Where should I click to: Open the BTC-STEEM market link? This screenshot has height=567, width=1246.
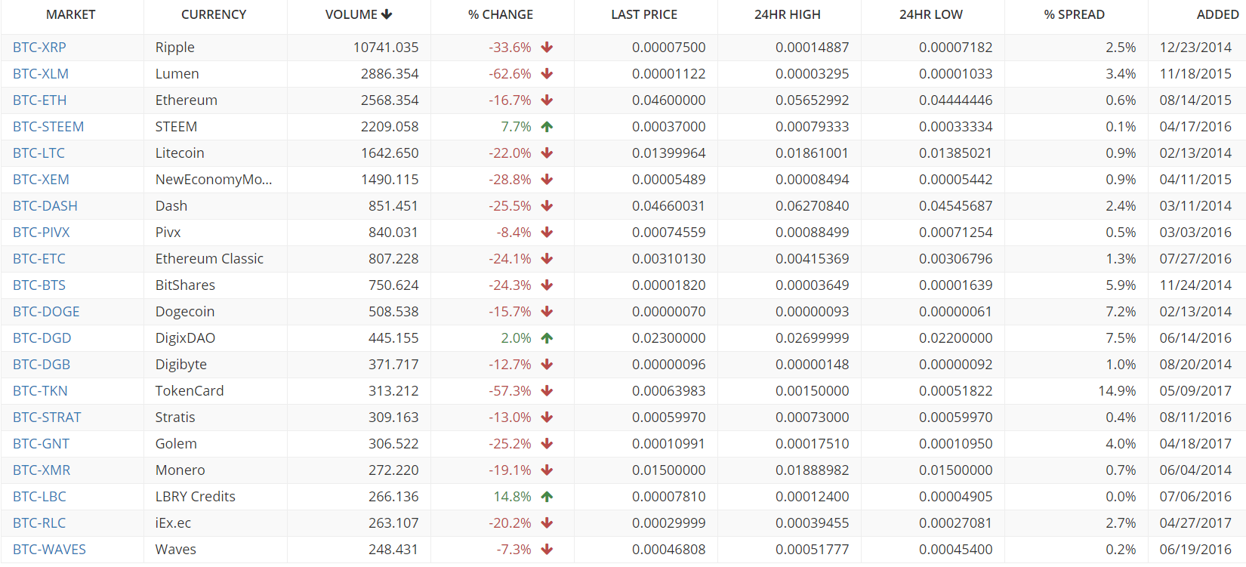click(48, 127)
